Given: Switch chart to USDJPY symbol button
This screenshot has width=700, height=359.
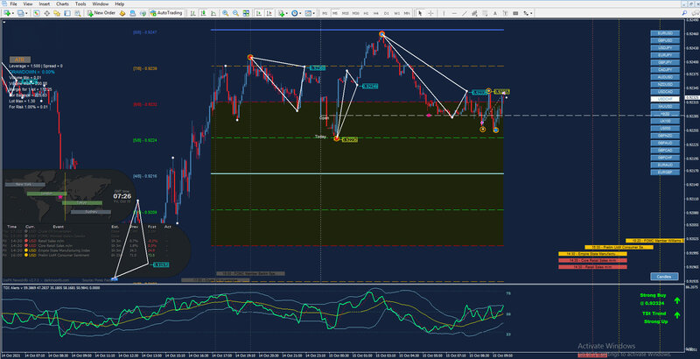Looking at the screenshot, I should pyautogui.click(x=665, y=47).
